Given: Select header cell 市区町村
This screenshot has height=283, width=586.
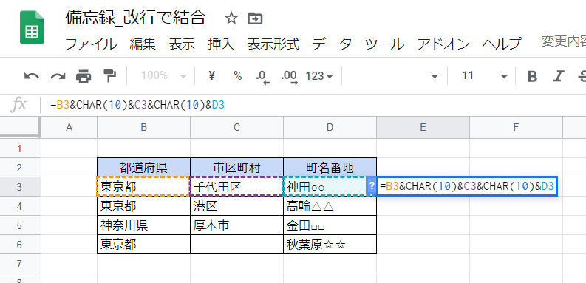Looking at the screenshot, I should (x=236, y=167).
